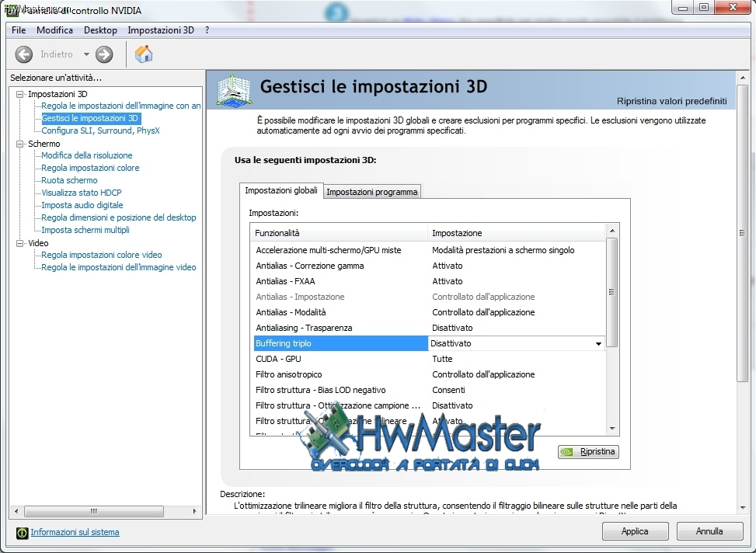The height and width of the screenshot is (553, 756).
Task: Collapse the Video tree node
Action: point(19,243)
